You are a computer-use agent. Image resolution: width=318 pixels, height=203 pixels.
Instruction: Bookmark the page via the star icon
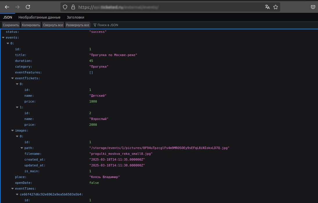(x=275, y=7)
